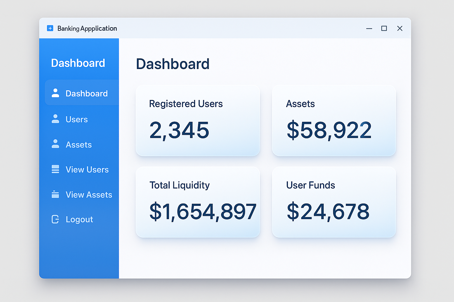Screen dimensions: 454x302
Task: Navigate to View Assets text in sidebar
Action: 89,195
